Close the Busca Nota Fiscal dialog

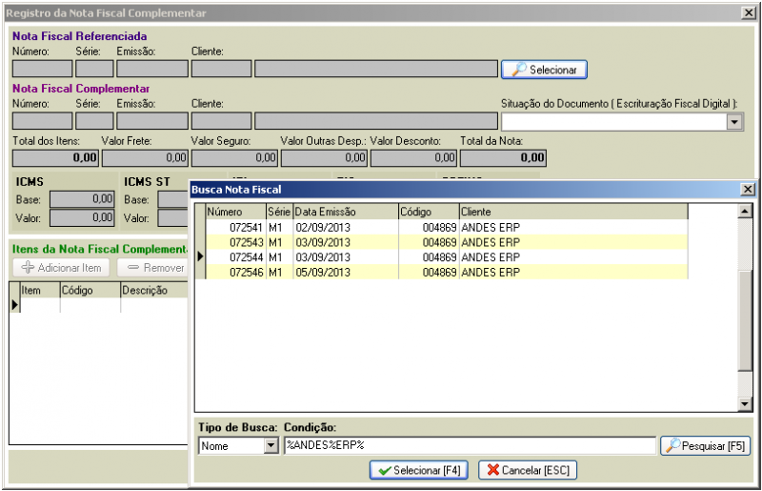(748, 190)
